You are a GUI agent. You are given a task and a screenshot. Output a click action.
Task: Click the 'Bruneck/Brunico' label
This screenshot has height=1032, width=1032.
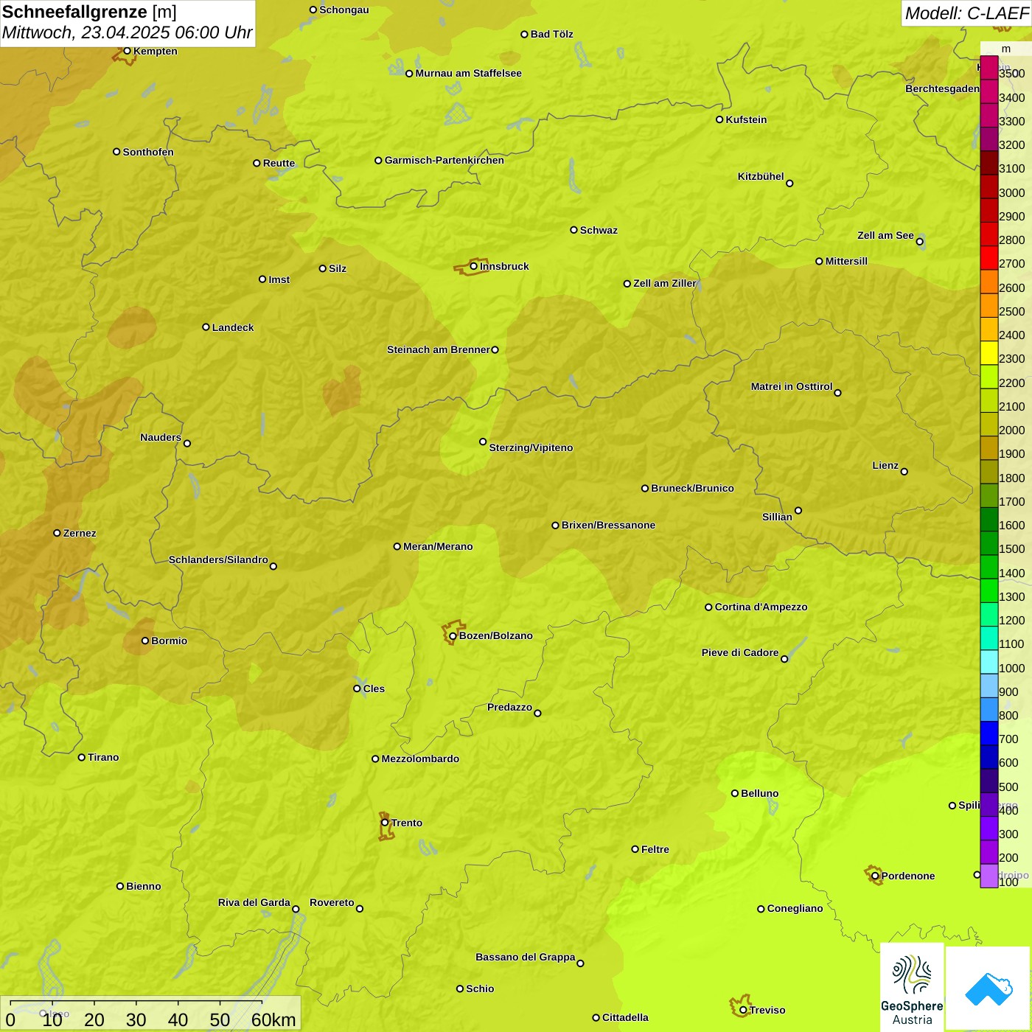tap(692, 488)
